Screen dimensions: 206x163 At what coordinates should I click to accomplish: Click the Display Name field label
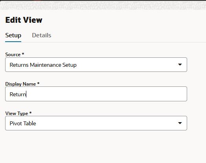click(20, 84)
